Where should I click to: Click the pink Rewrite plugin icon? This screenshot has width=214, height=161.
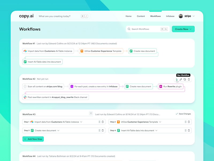click(161, 86)
